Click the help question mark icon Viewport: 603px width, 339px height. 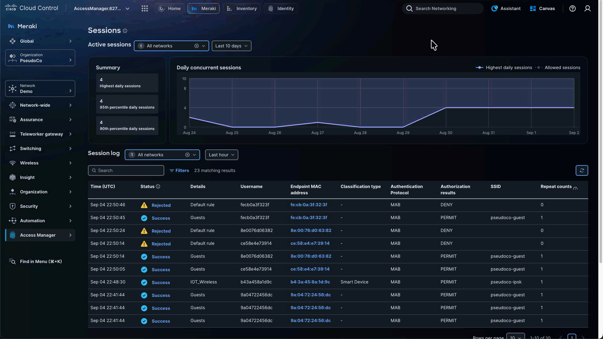[x=573, y=8]
